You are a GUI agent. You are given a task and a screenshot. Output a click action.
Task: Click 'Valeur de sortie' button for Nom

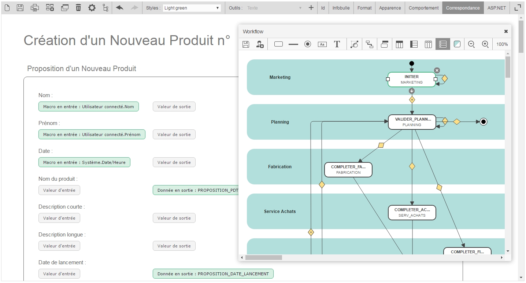pyautogui.click(x=174, y=107)
